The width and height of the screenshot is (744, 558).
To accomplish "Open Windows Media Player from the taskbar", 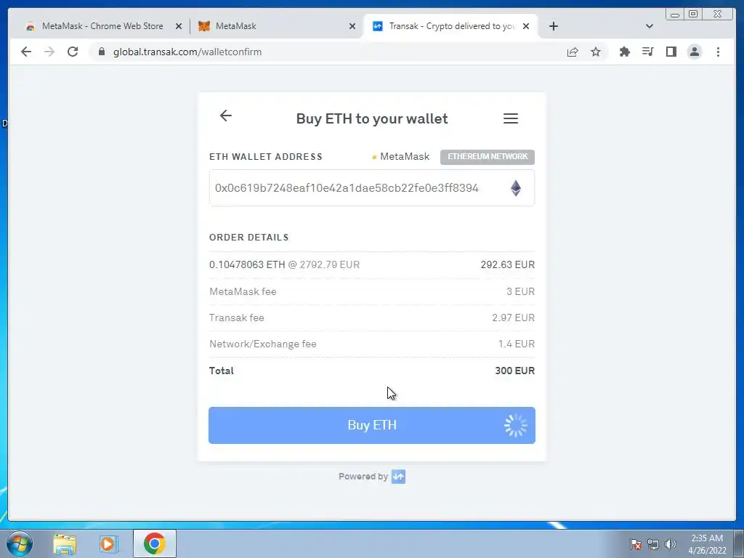I will click(109, 543).
